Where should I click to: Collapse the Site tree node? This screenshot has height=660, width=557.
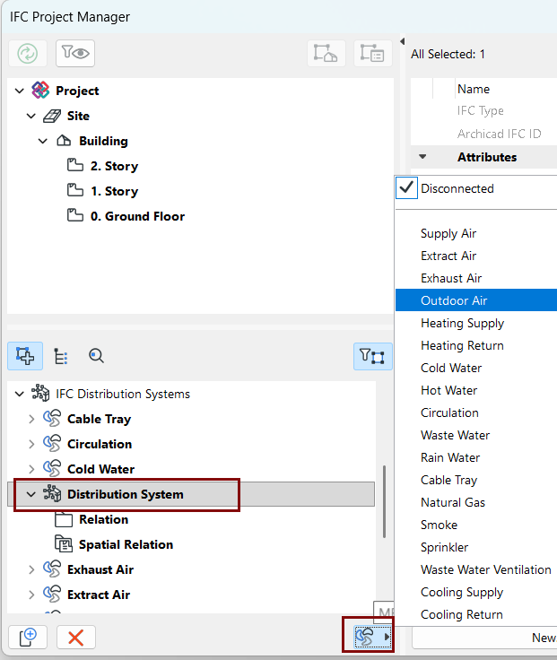(31, 116)
